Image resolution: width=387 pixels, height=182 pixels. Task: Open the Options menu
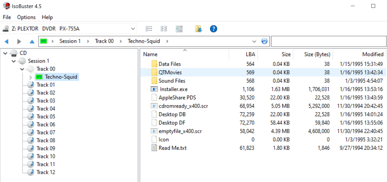pos(26,17)
